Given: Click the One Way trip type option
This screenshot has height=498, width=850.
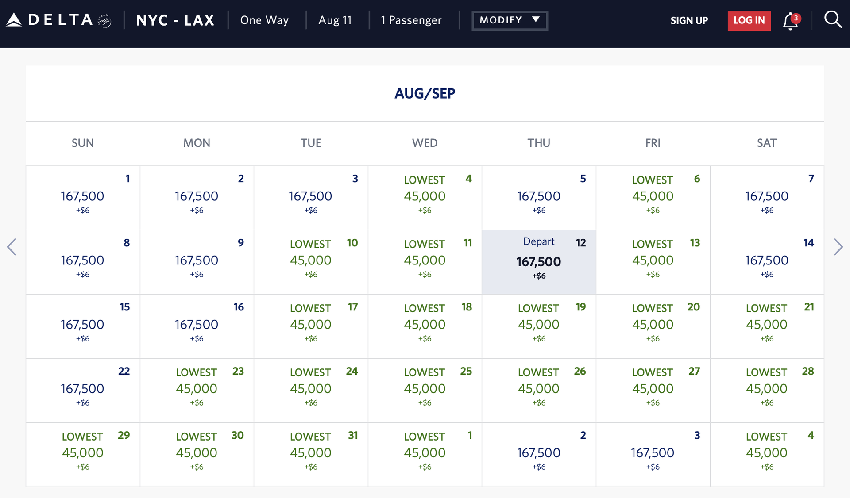Looking at the screenshot, I should 264,20.
